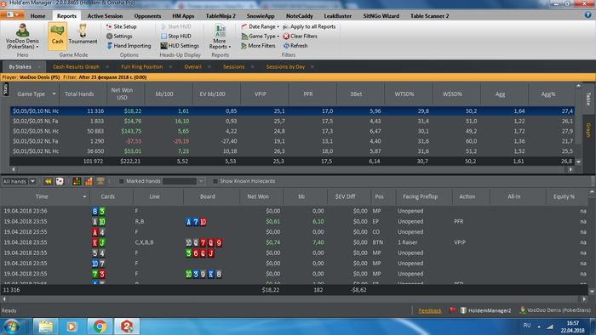Open Active Session tab
The width and height of the screenshot is (596, 335).
(105, 16)
